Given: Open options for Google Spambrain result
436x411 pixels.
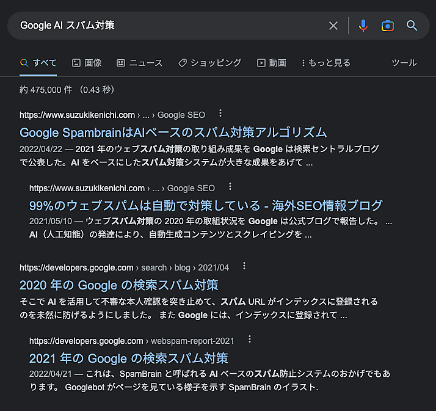Looking at the screenshot, I should coord(220,114).
